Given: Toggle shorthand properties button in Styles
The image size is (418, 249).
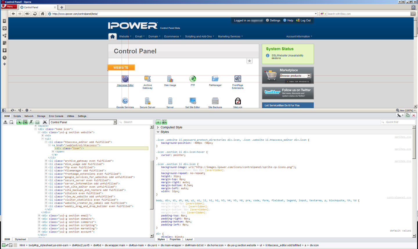Looking at the screenshot, I should pyautogui.click(x=164, y=122).
